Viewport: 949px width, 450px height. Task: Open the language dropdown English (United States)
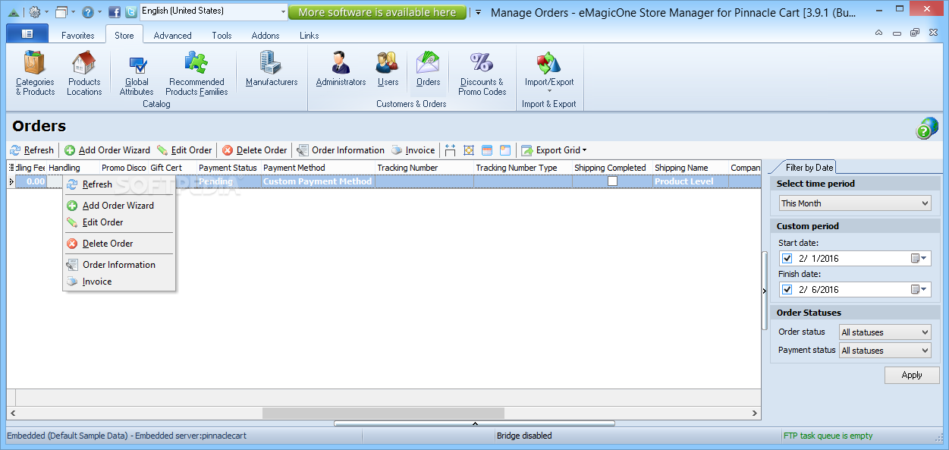click(214, 11)
